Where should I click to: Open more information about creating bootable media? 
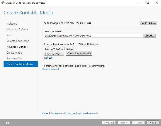(x=70, y=113)
